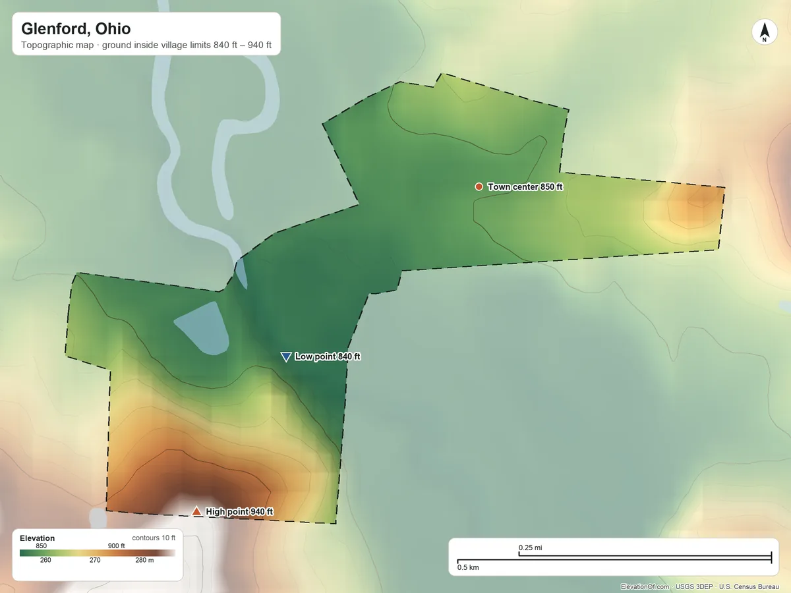This screenshot has width=791, height=593.
Task: Click the 'USGS 3DEP' attribution text
Action: point(693,586)
